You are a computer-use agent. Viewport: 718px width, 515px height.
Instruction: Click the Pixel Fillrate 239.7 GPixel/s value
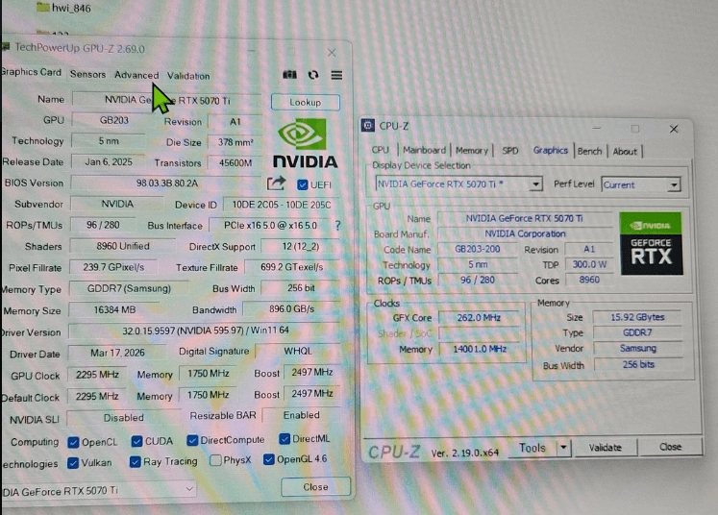113,267
